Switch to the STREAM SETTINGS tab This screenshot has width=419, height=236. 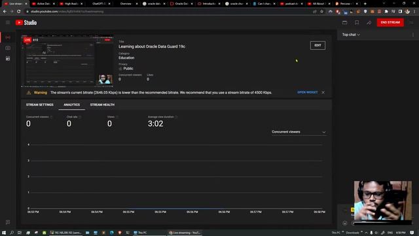(40, 105)
